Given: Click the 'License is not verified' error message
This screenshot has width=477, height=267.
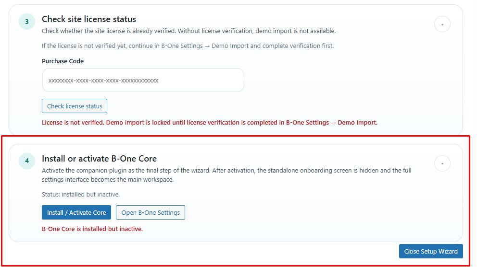Looking at the screenshot, I should click(x=209, y=122).
